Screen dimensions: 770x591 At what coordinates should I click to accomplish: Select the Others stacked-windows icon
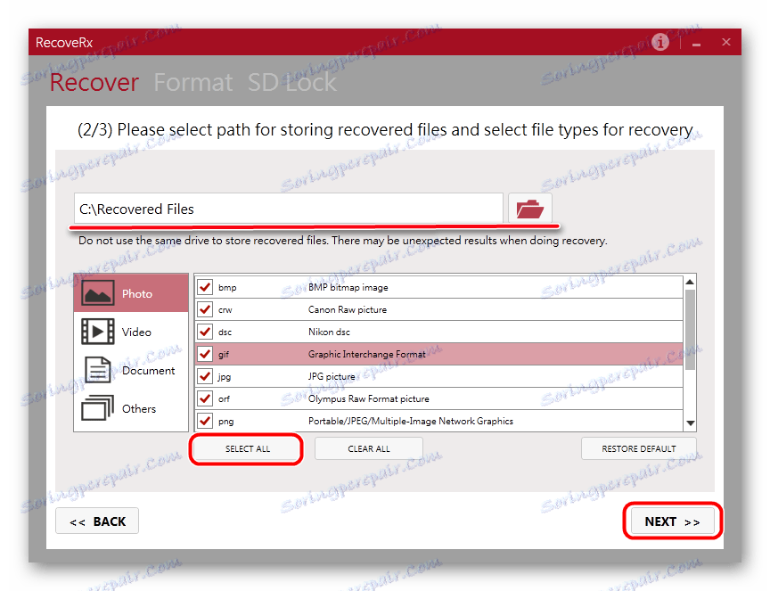coord(98,407)
